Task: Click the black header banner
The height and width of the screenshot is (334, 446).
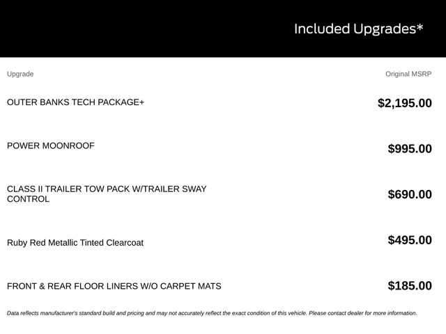Action: [x=223, y=29]
